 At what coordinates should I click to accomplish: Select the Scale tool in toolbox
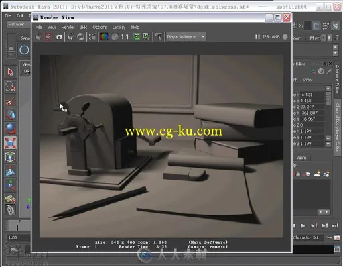[x=10, y=143]
